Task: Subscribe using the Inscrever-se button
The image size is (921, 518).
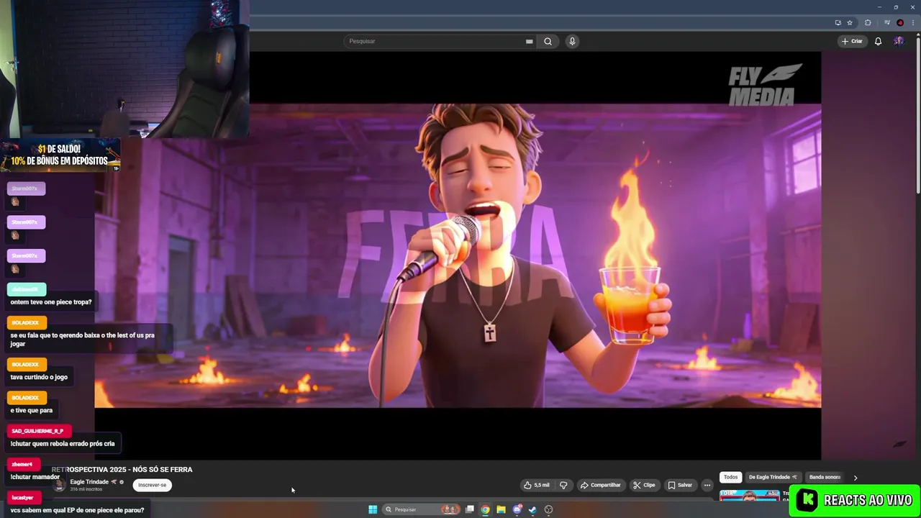Action: (152, 485)
